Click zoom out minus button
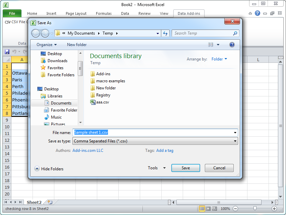Image resolution: width=286 pixels, height=215 pixels. (235, 209)
